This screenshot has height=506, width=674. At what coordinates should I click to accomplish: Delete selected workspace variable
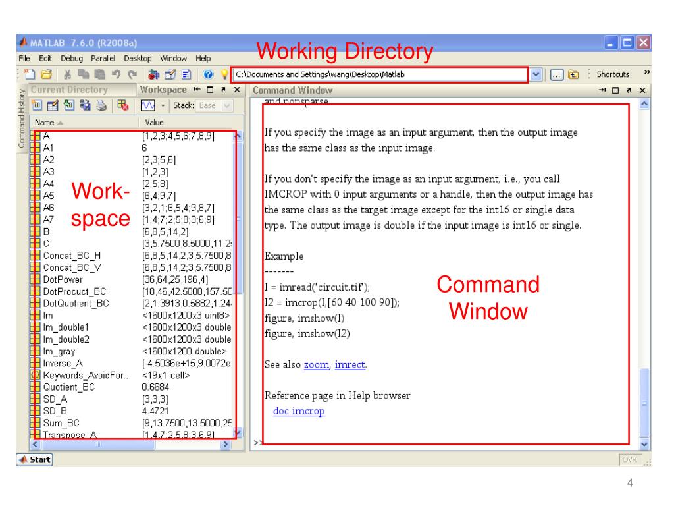123,105
